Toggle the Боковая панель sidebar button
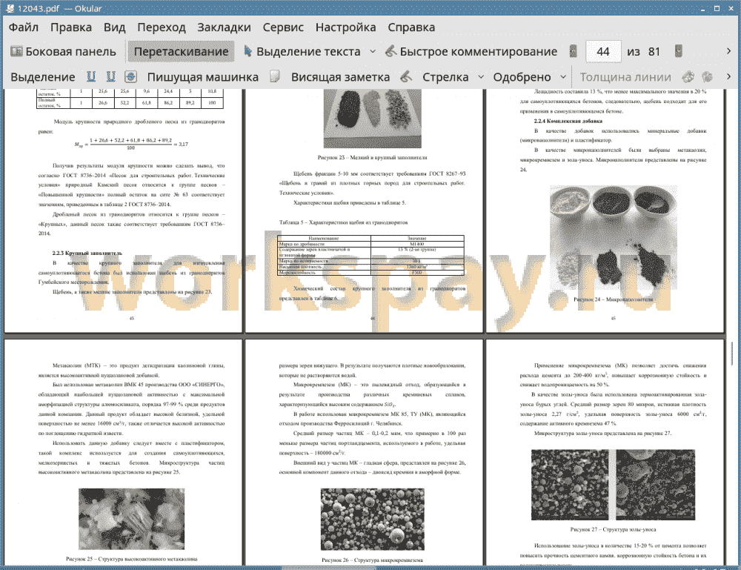The width and height of the screenshot is (741, 570). coord(63,52)
